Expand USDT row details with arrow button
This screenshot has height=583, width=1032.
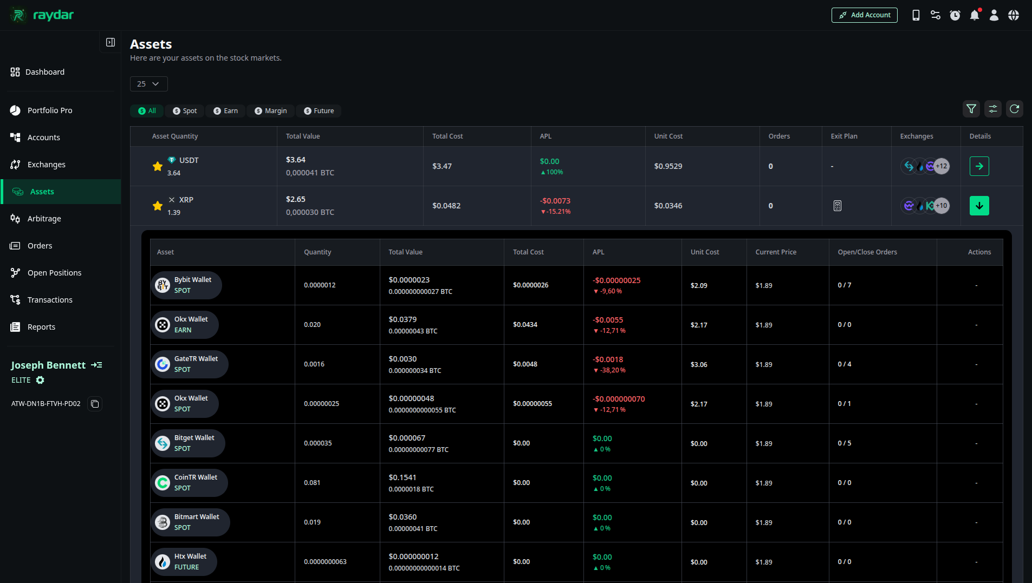tap(979, 166)
